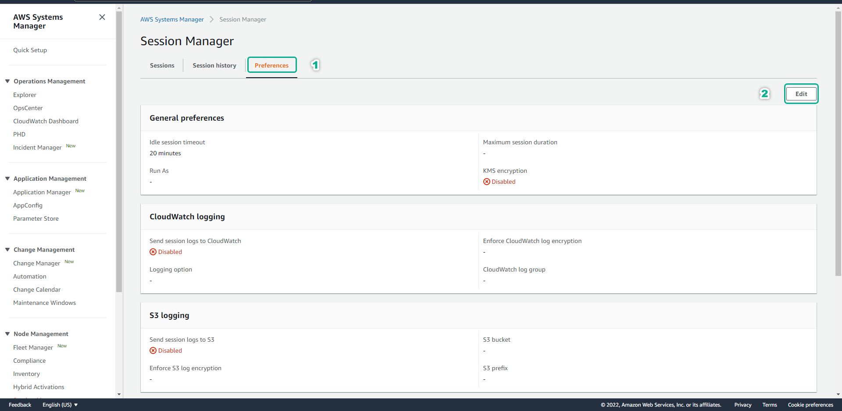
Task: Open Incident Manager from the sidebar
Action: tap(37, 147)
